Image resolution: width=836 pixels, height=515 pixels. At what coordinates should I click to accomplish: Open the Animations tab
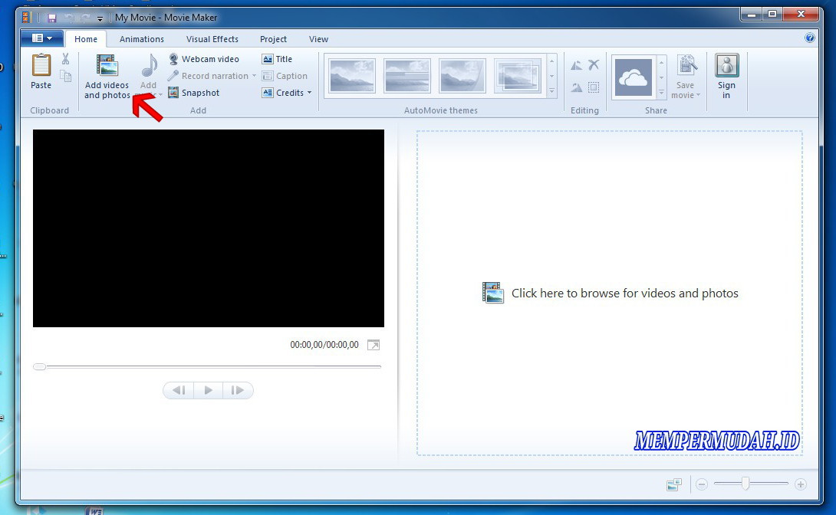click(x=142, y=39)
